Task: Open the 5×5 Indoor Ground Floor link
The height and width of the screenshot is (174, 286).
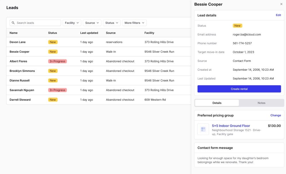Action: point(231,126)
